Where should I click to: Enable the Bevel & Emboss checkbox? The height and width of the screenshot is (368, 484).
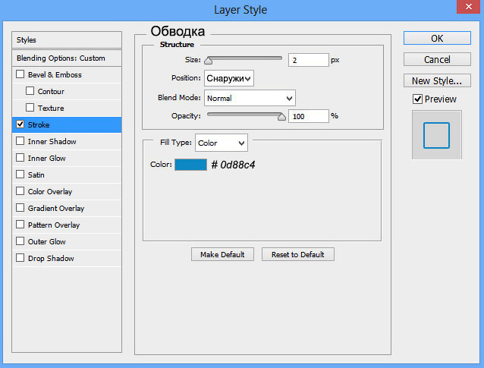[20, 74]
